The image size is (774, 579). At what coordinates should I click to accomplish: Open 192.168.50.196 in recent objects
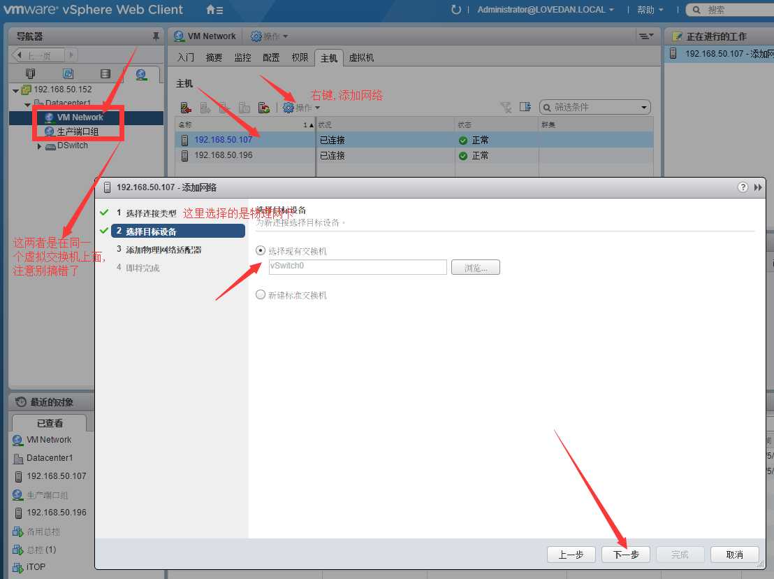[x=57, y=513]
